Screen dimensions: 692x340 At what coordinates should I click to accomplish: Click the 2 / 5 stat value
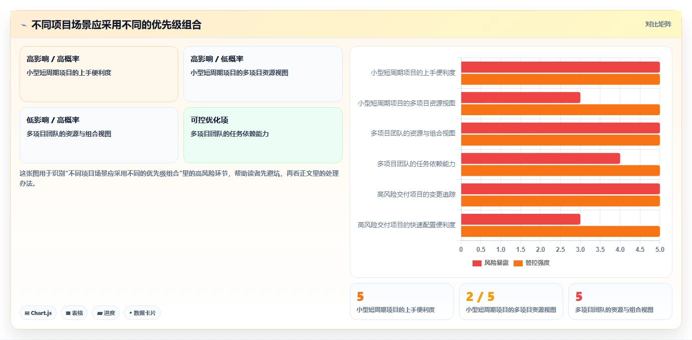click(x=480, y=297)
